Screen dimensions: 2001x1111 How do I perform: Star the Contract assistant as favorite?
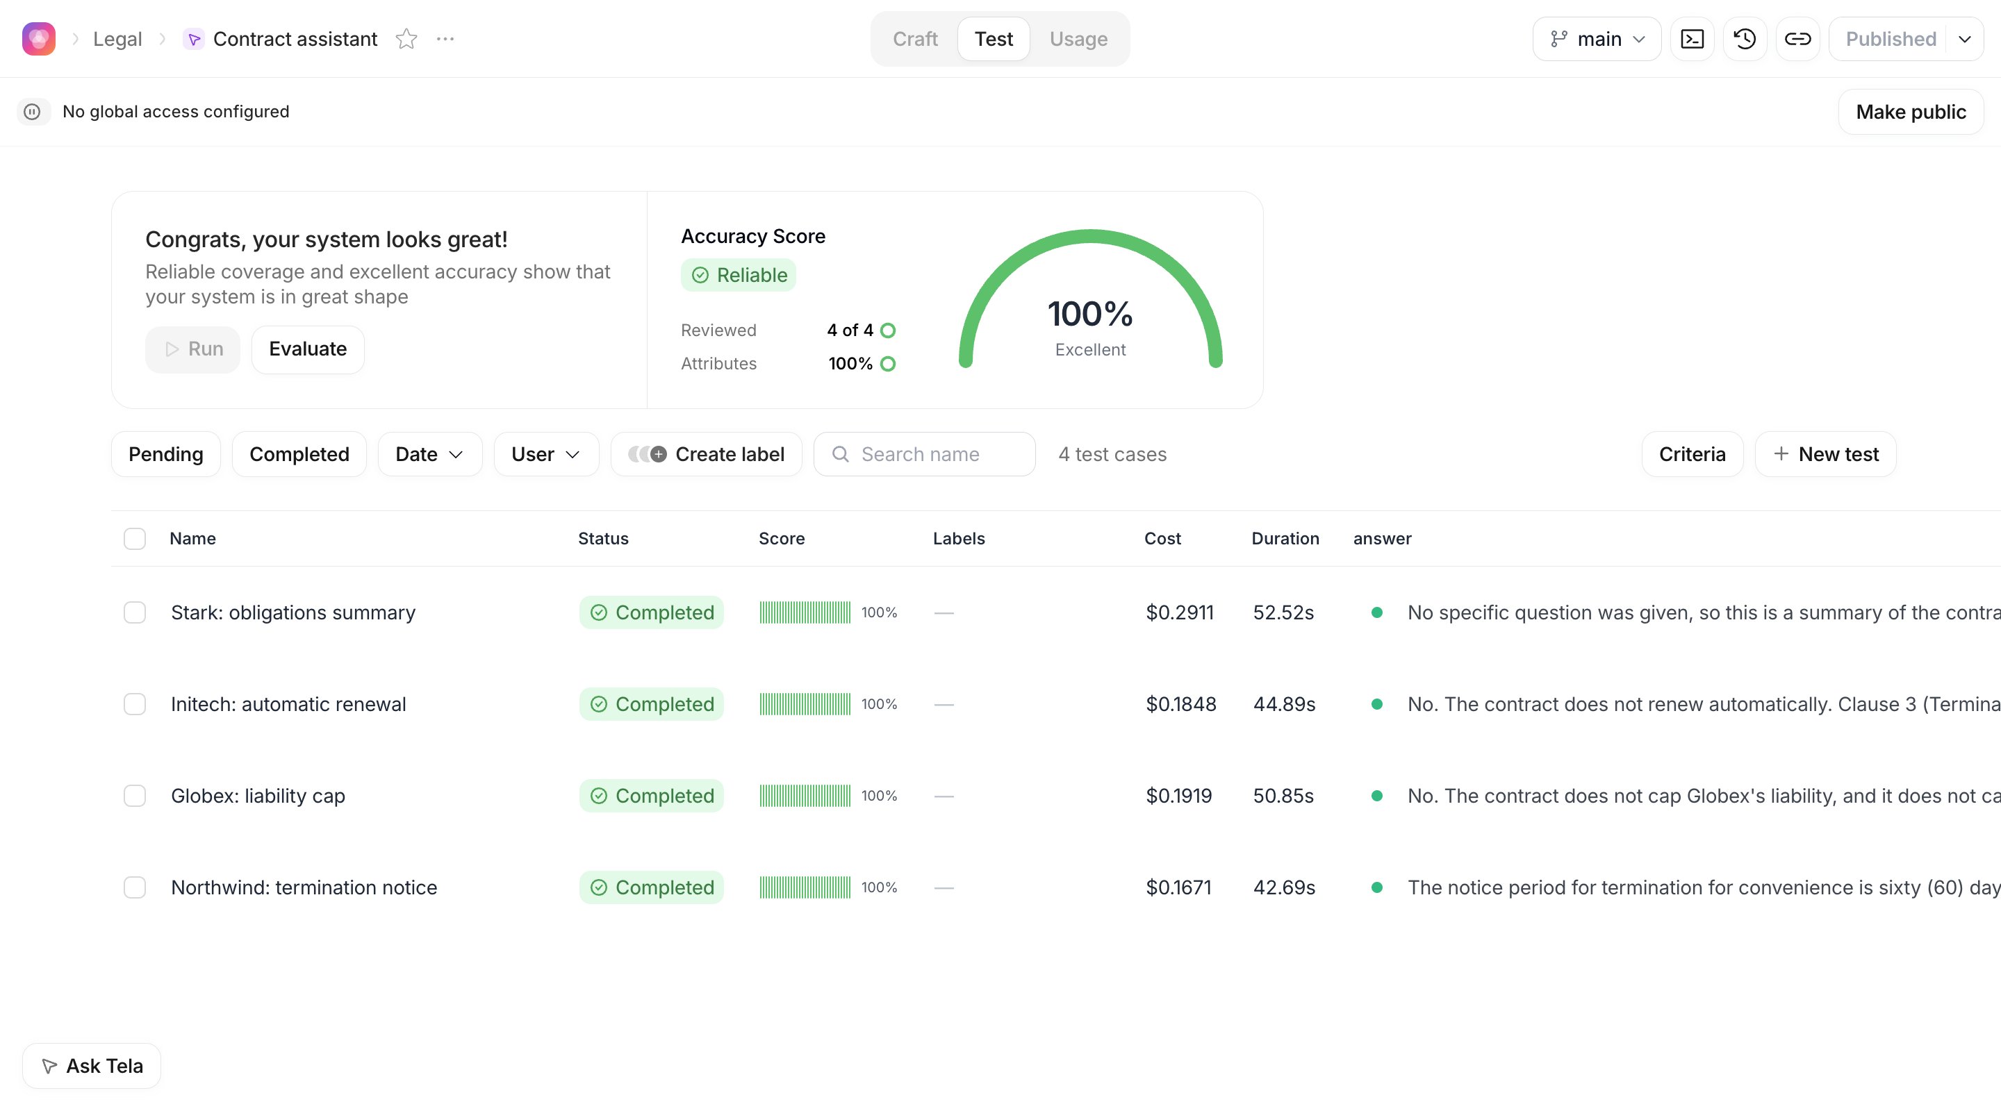tap(406, 39)
